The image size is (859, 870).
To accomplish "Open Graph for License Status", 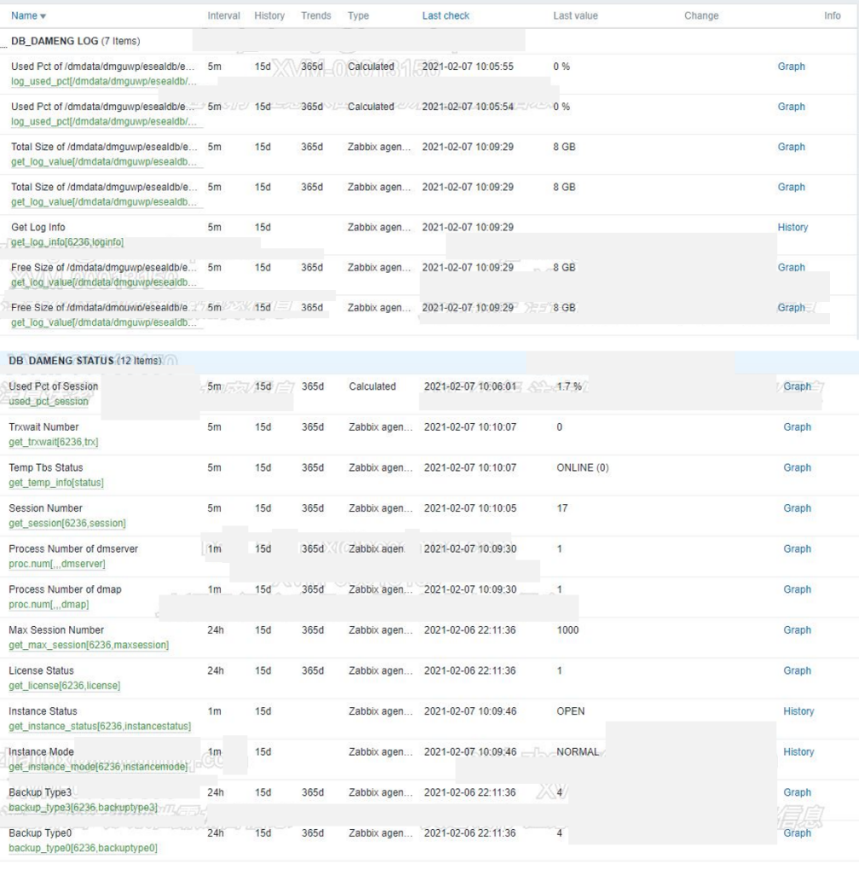I will coord(797,670).
